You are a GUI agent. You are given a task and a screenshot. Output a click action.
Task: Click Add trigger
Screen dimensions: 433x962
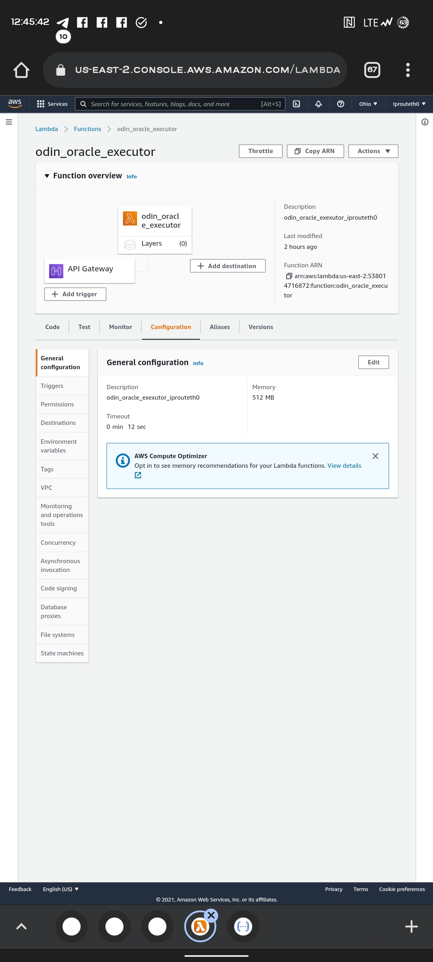(75, 294)
